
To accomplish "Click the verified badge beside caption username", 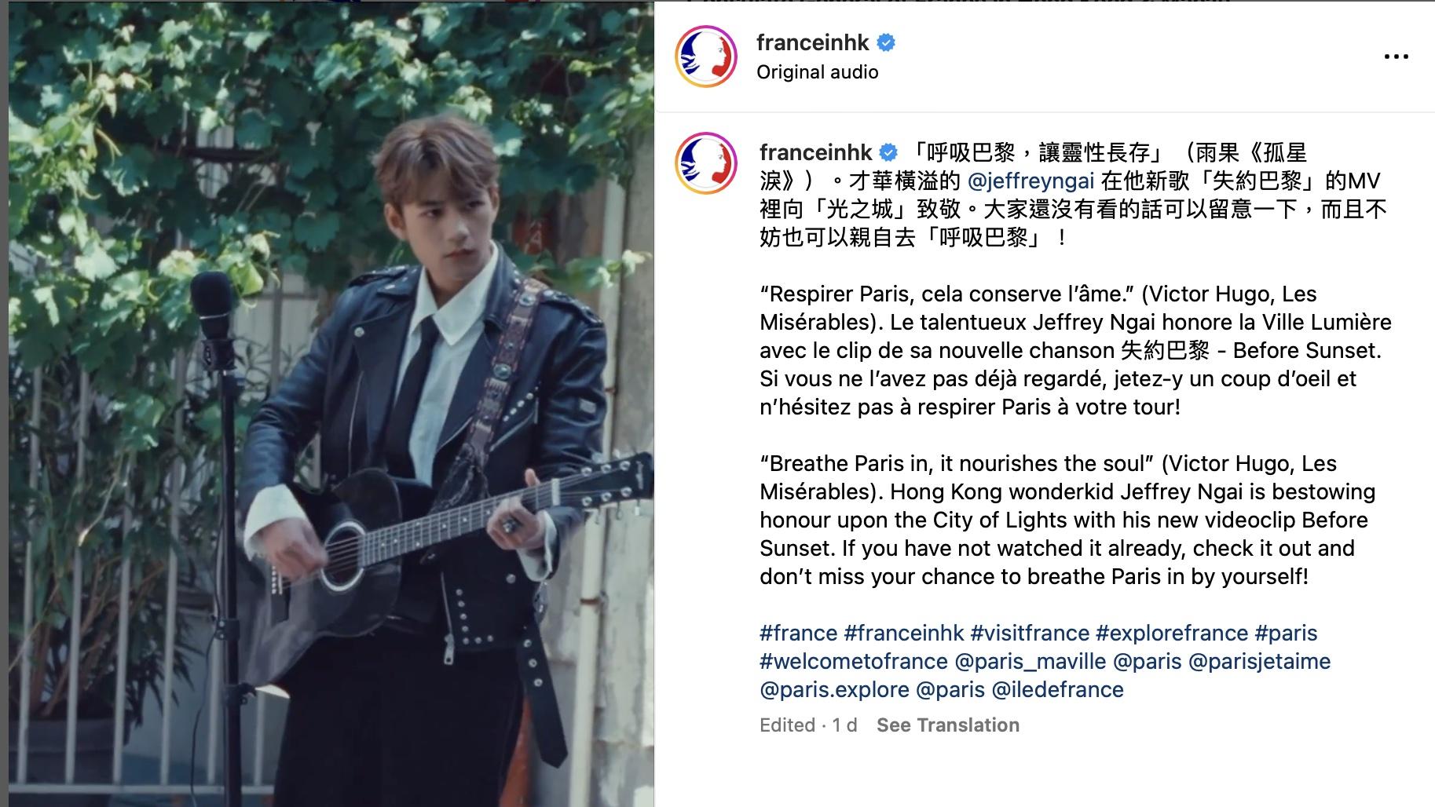I will [888, 152].
